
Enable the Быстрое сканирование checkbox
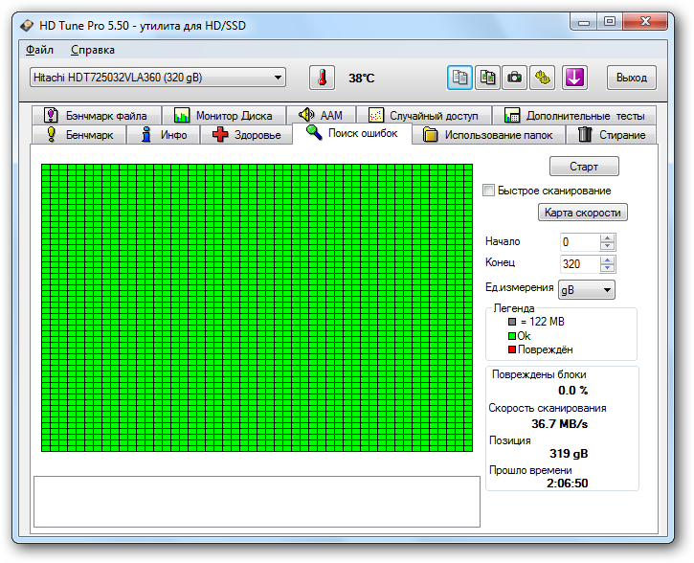click(x=489, y=191)
